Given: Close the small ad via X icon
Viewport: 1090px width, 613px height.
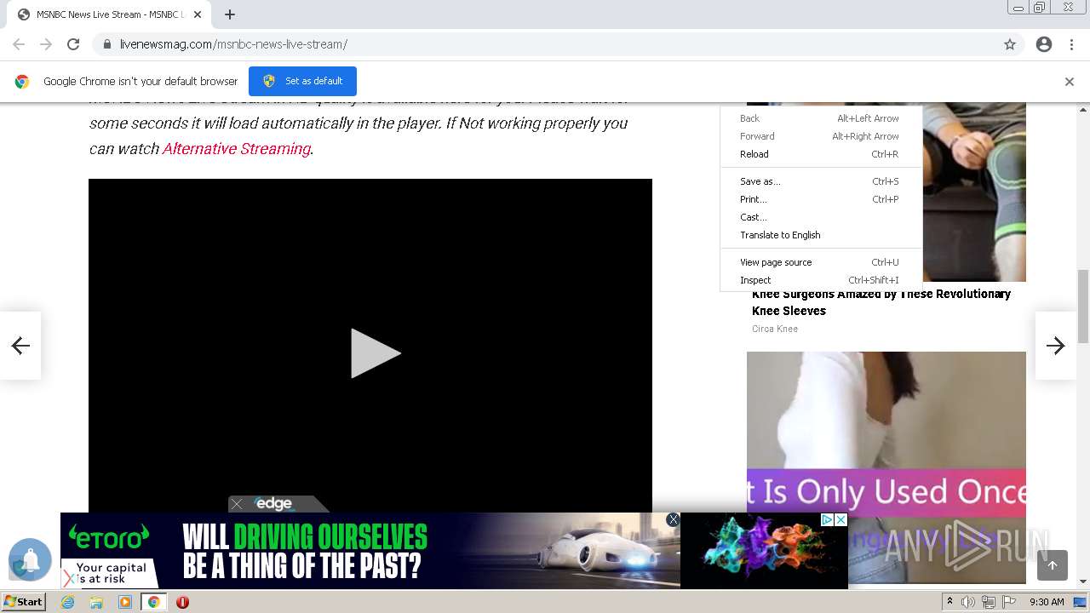Looking at the screenshot, I should click(x=840, y=519).
